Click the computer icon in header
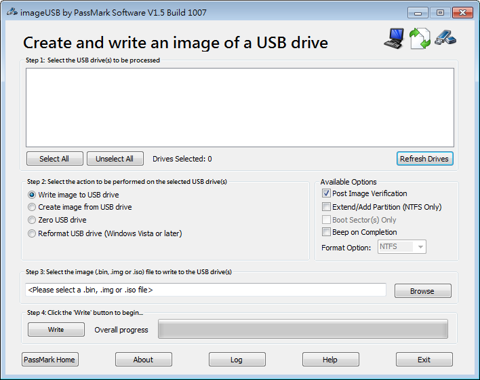The height and width of the screenshot is (380, 480). tap(394, 39)
